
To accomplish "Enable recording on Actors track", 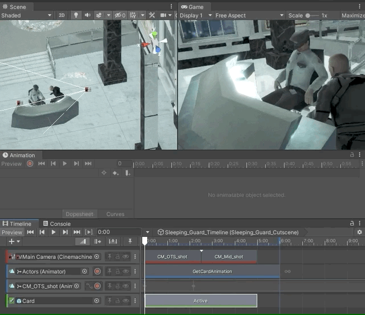I will (98, 272).
